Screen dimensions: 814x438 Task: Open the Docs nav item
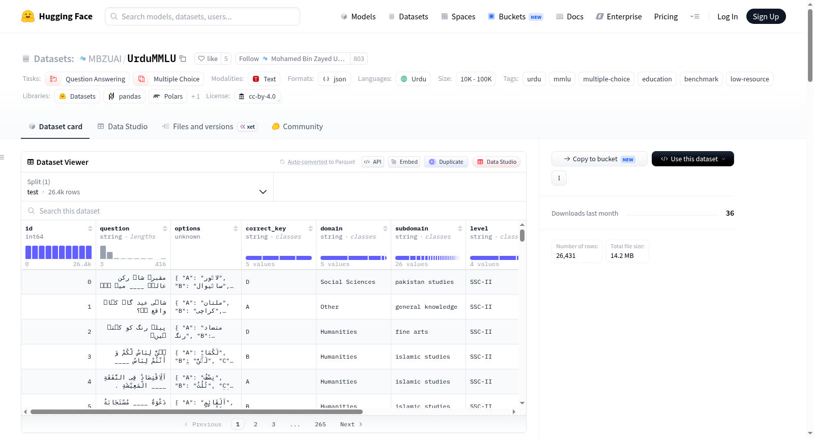pyautogui.click(x=570, y=16)
